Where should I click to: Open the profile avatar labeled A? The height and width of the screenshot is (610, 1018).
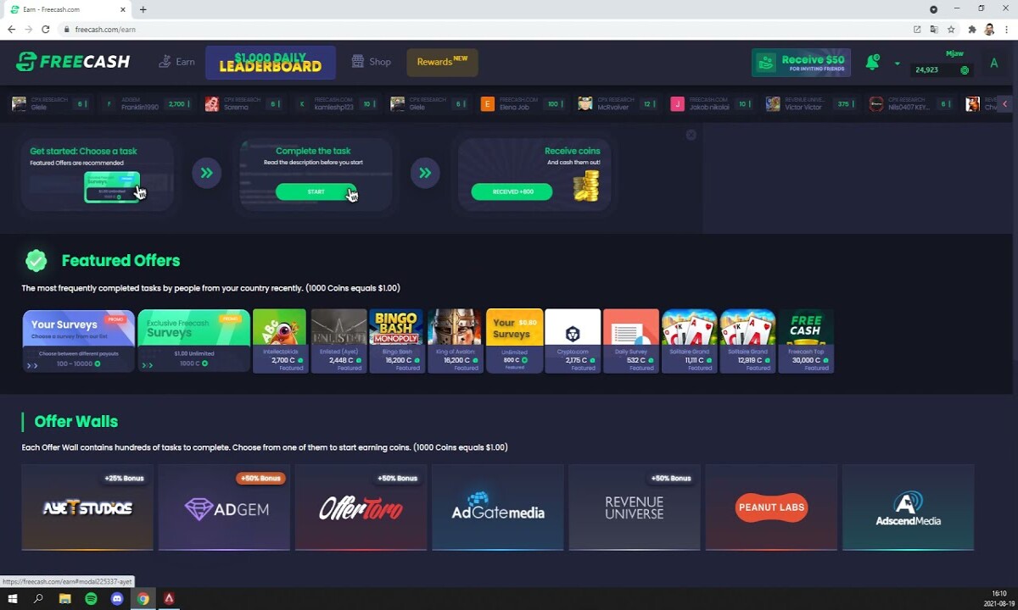(x=994, y=63)
